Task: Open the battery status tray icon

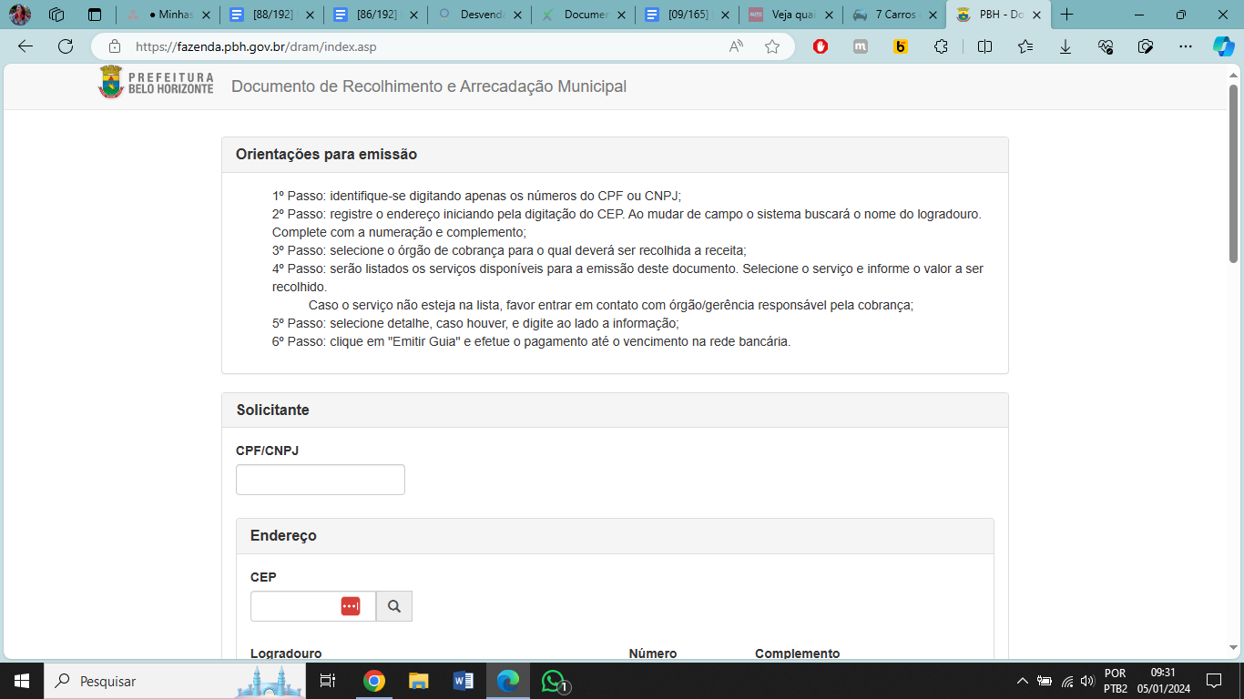Action: point(1045,681)
